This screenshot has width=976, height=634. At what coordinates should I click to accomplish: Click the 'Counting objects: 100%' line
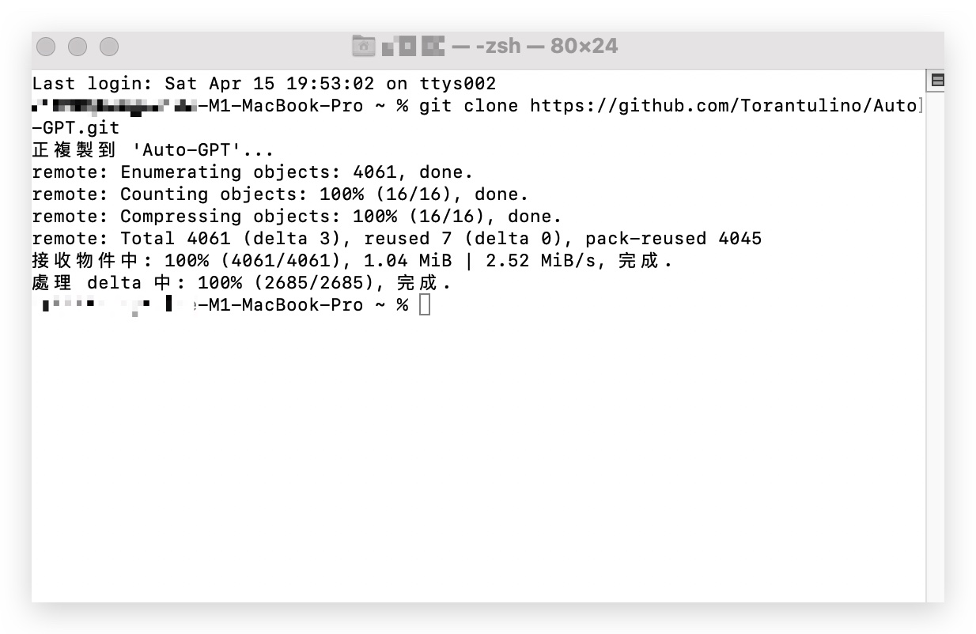coord(280,194)
